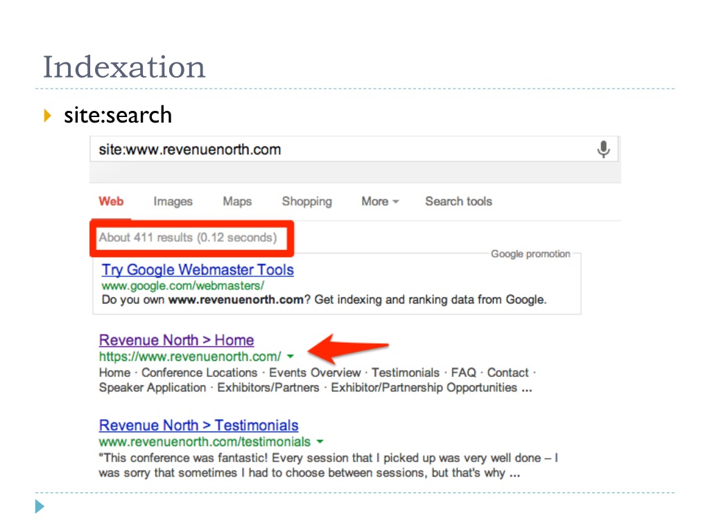Open the Revenue North > Testimonials result
Image resolution: width=710 pixels, height=532 pixels.
(x=199, y=425)
